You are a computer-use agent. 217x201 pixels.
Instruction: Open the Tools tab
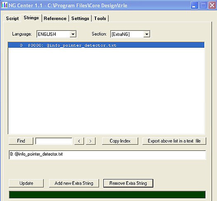coord(100,18)
